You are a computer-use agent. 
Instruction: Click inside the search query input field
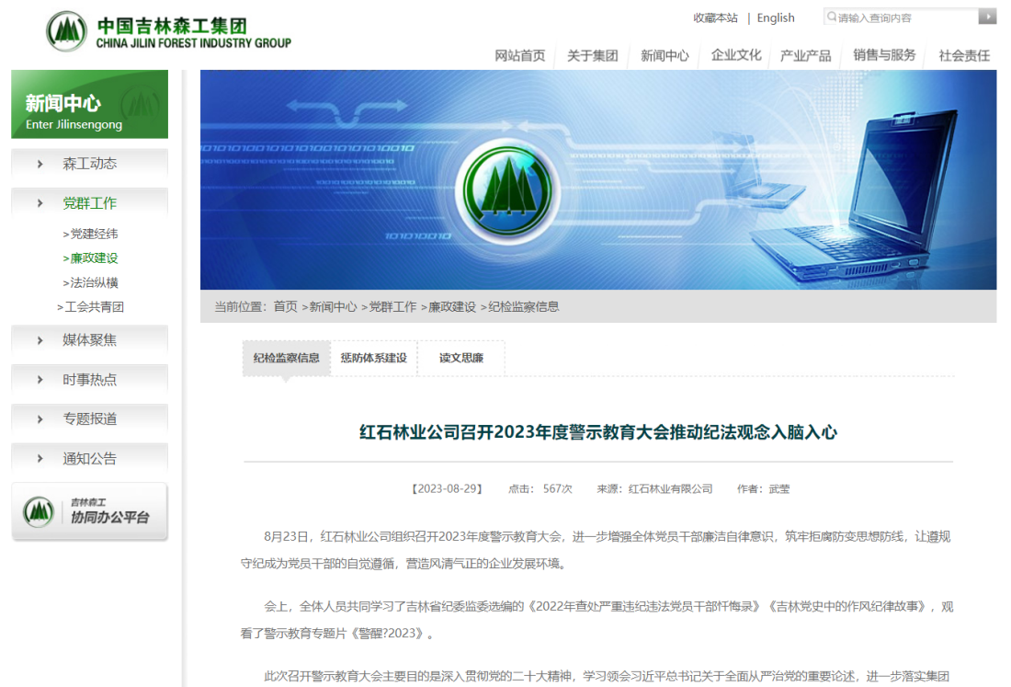coord(903,17)
